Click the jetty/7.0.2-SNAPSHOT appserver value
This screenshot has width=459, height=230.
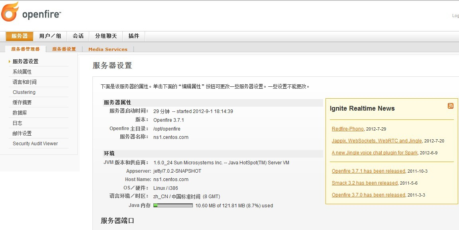pos(177,171)
